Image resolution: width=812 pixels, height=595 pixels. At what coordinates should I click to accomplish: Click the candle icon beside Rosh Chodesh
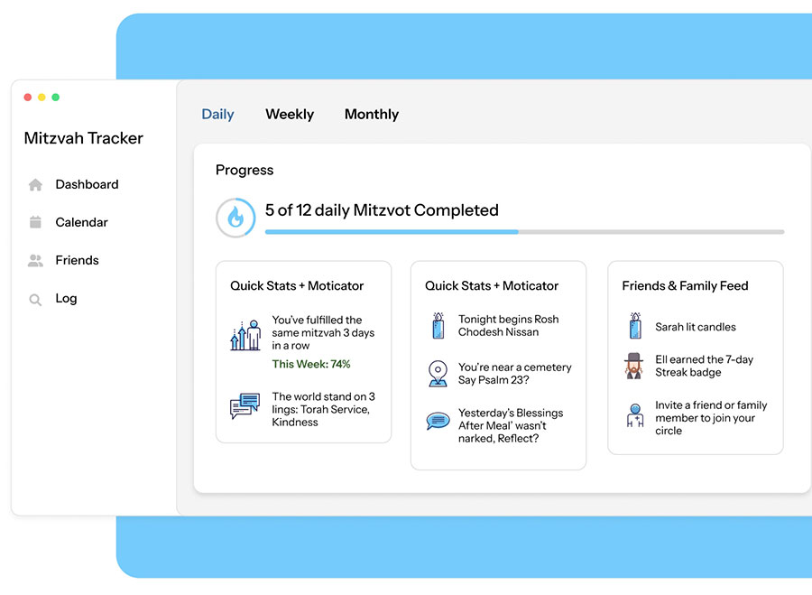click(x=438, y=326)
